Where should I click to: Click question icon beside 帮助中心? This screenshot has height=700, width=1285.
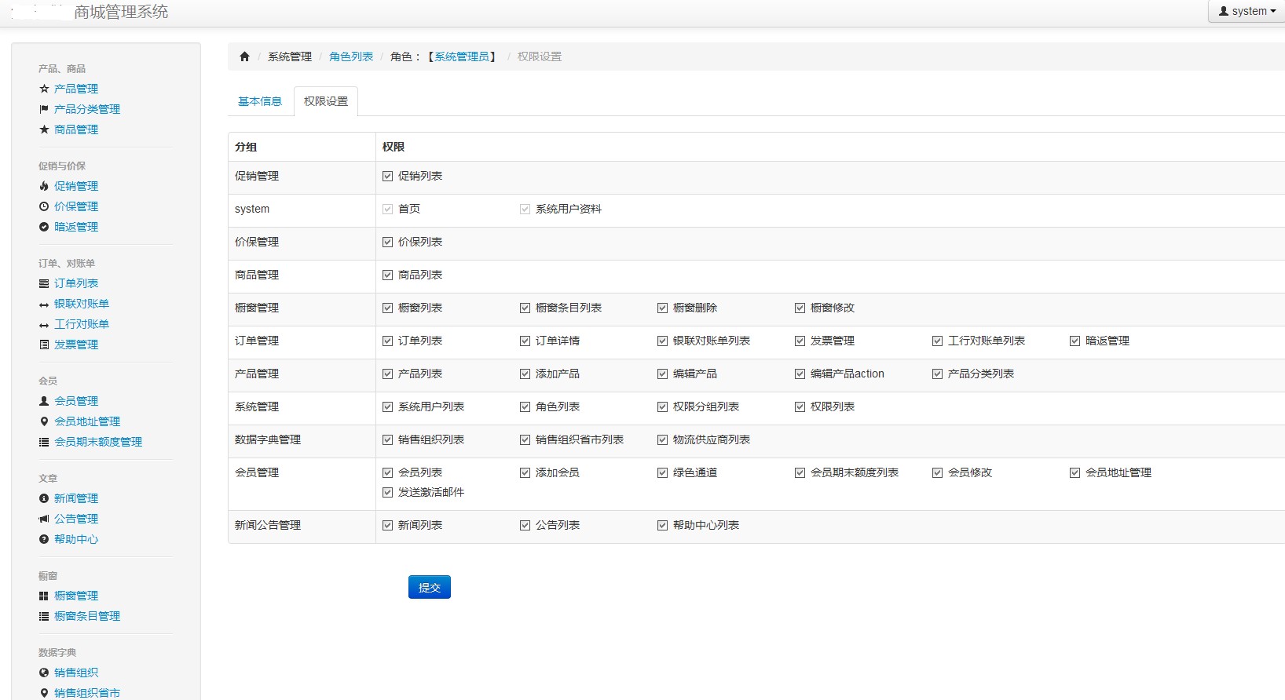pos(44,539)
